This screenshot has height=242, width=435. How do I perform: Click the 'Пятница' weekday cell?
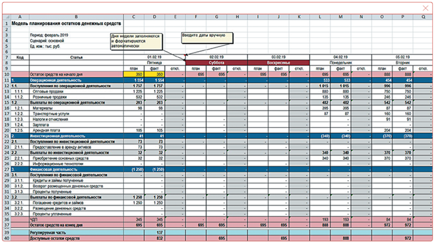tap(155, 63)
